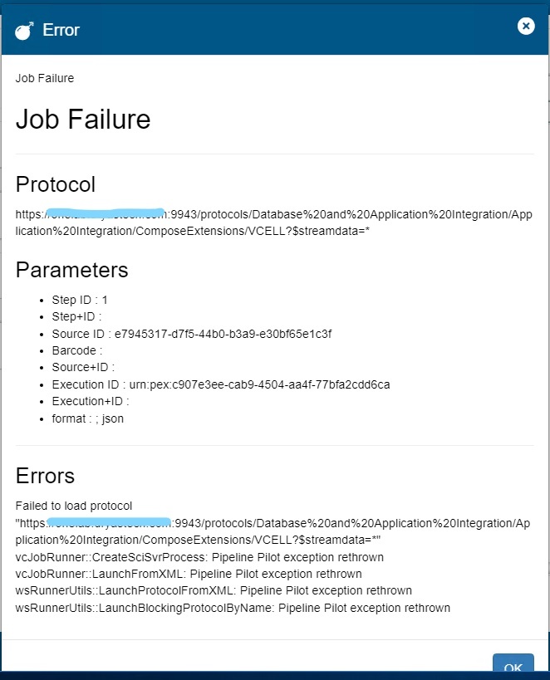Screen dimensions: 550x680
Task: Select the Execution ID urn:pex line
Action: pos(220,384)
